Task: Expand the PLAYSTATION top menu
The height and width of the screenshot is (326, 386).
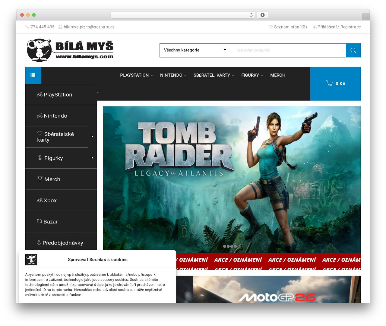Action: pos(136,75)
